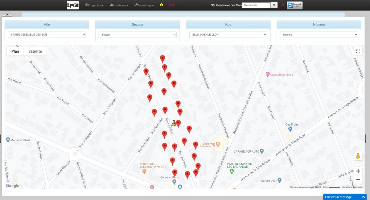Switch map to Satellite view

(x=35, y=51)
